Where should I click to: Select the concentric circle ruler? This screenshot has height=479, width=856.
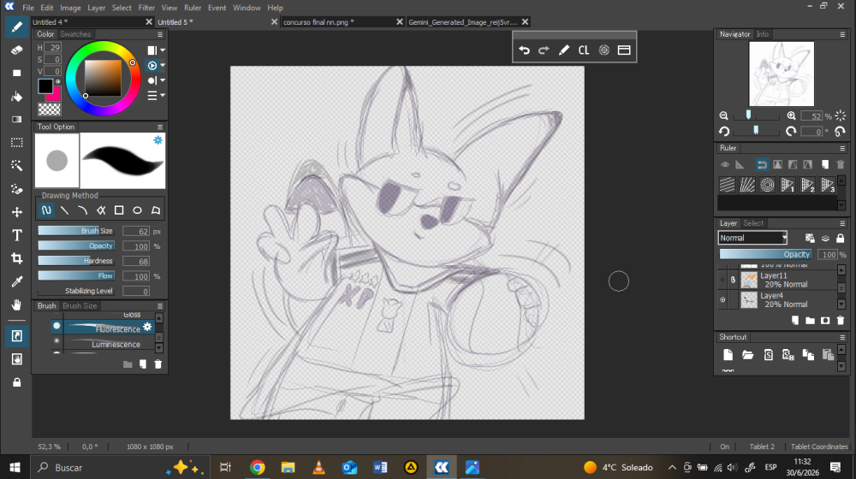click(x=767, y=185)
